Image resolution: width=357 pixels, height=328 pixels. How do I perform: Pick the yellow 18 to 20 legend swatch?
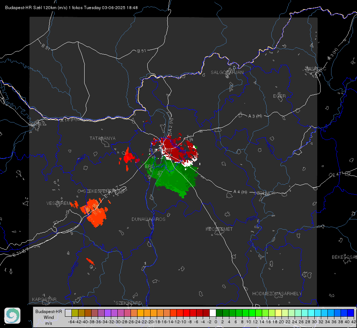pos(278,313)
